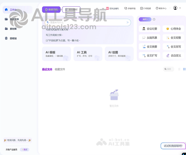Screen dimensions: 186x155
Task: Click the multi-device experience icon
Action: click(x=126, y=8)
